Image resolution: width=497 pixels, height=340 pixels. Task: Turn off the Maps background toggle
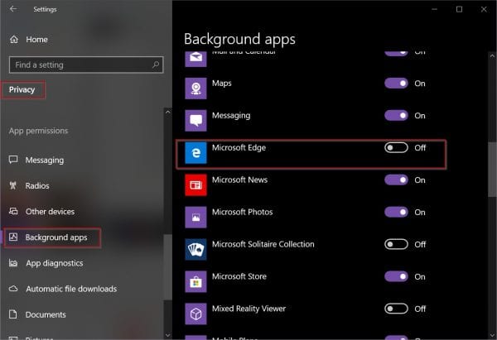click(397, 84)
